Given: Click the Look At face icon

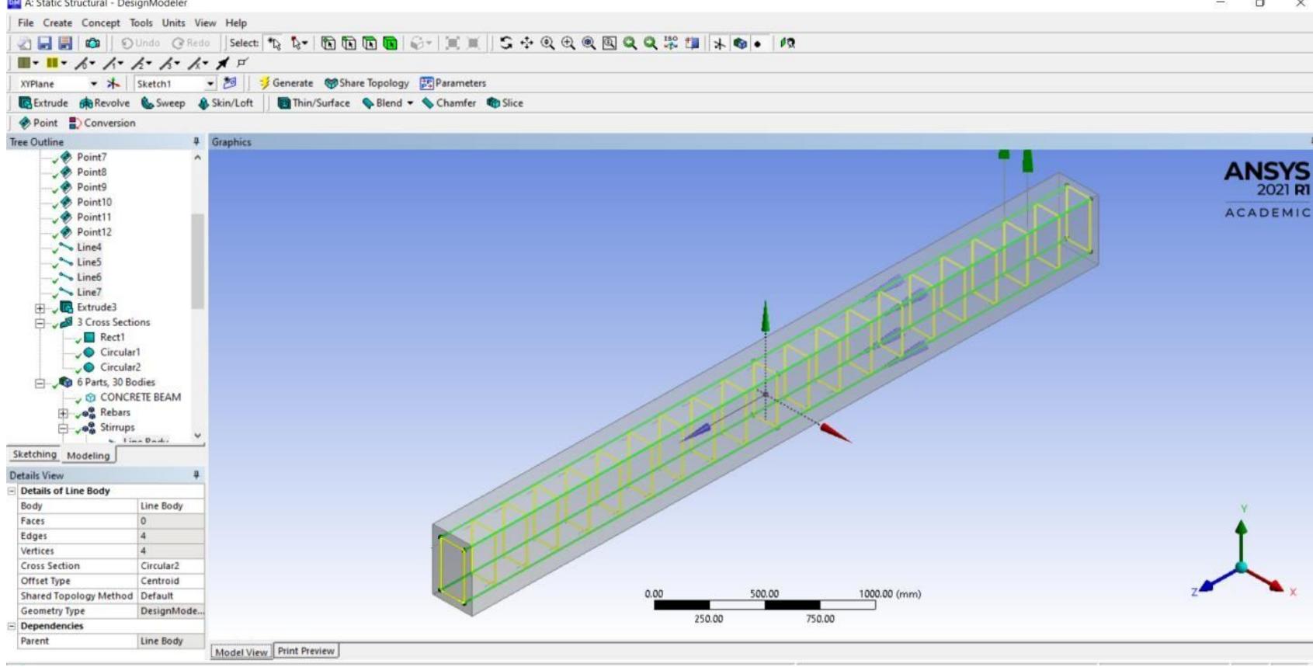Looking at the screenshot, I should [787, 43].
